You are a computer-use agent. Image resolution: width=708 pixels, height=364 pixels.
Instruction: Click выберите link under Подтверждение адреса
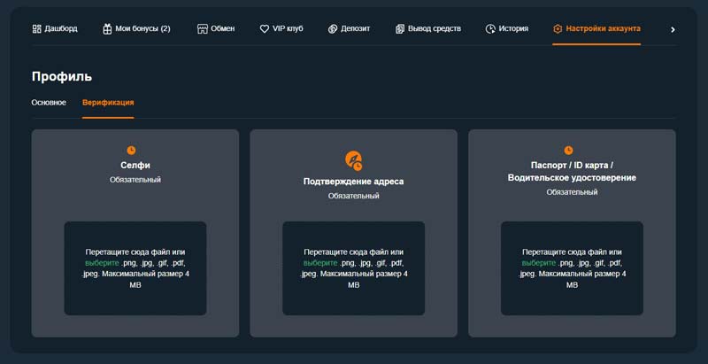pos(319,263)
